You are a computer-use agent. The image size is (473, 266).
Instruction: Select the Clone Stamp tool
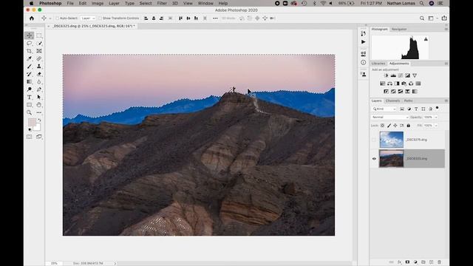(39, 66)
